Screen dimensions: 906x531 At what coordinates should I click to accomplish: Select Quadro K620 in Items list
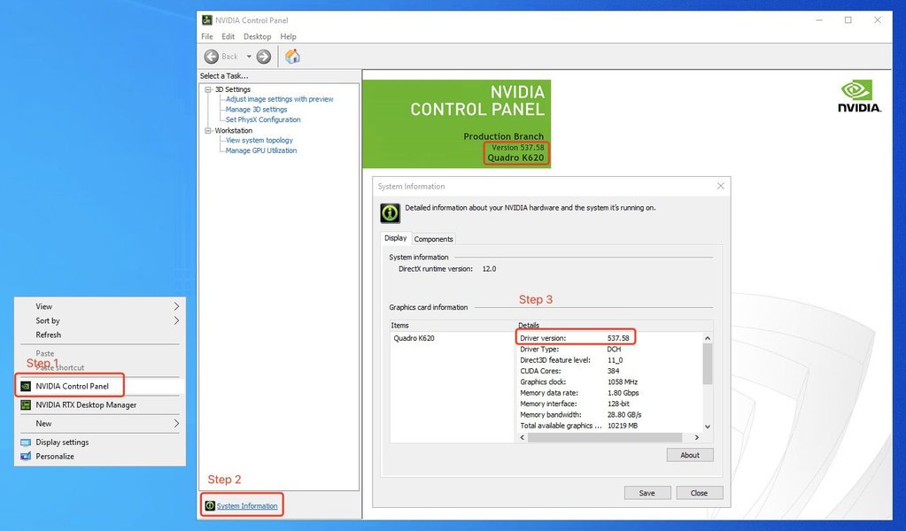point(414,338)
